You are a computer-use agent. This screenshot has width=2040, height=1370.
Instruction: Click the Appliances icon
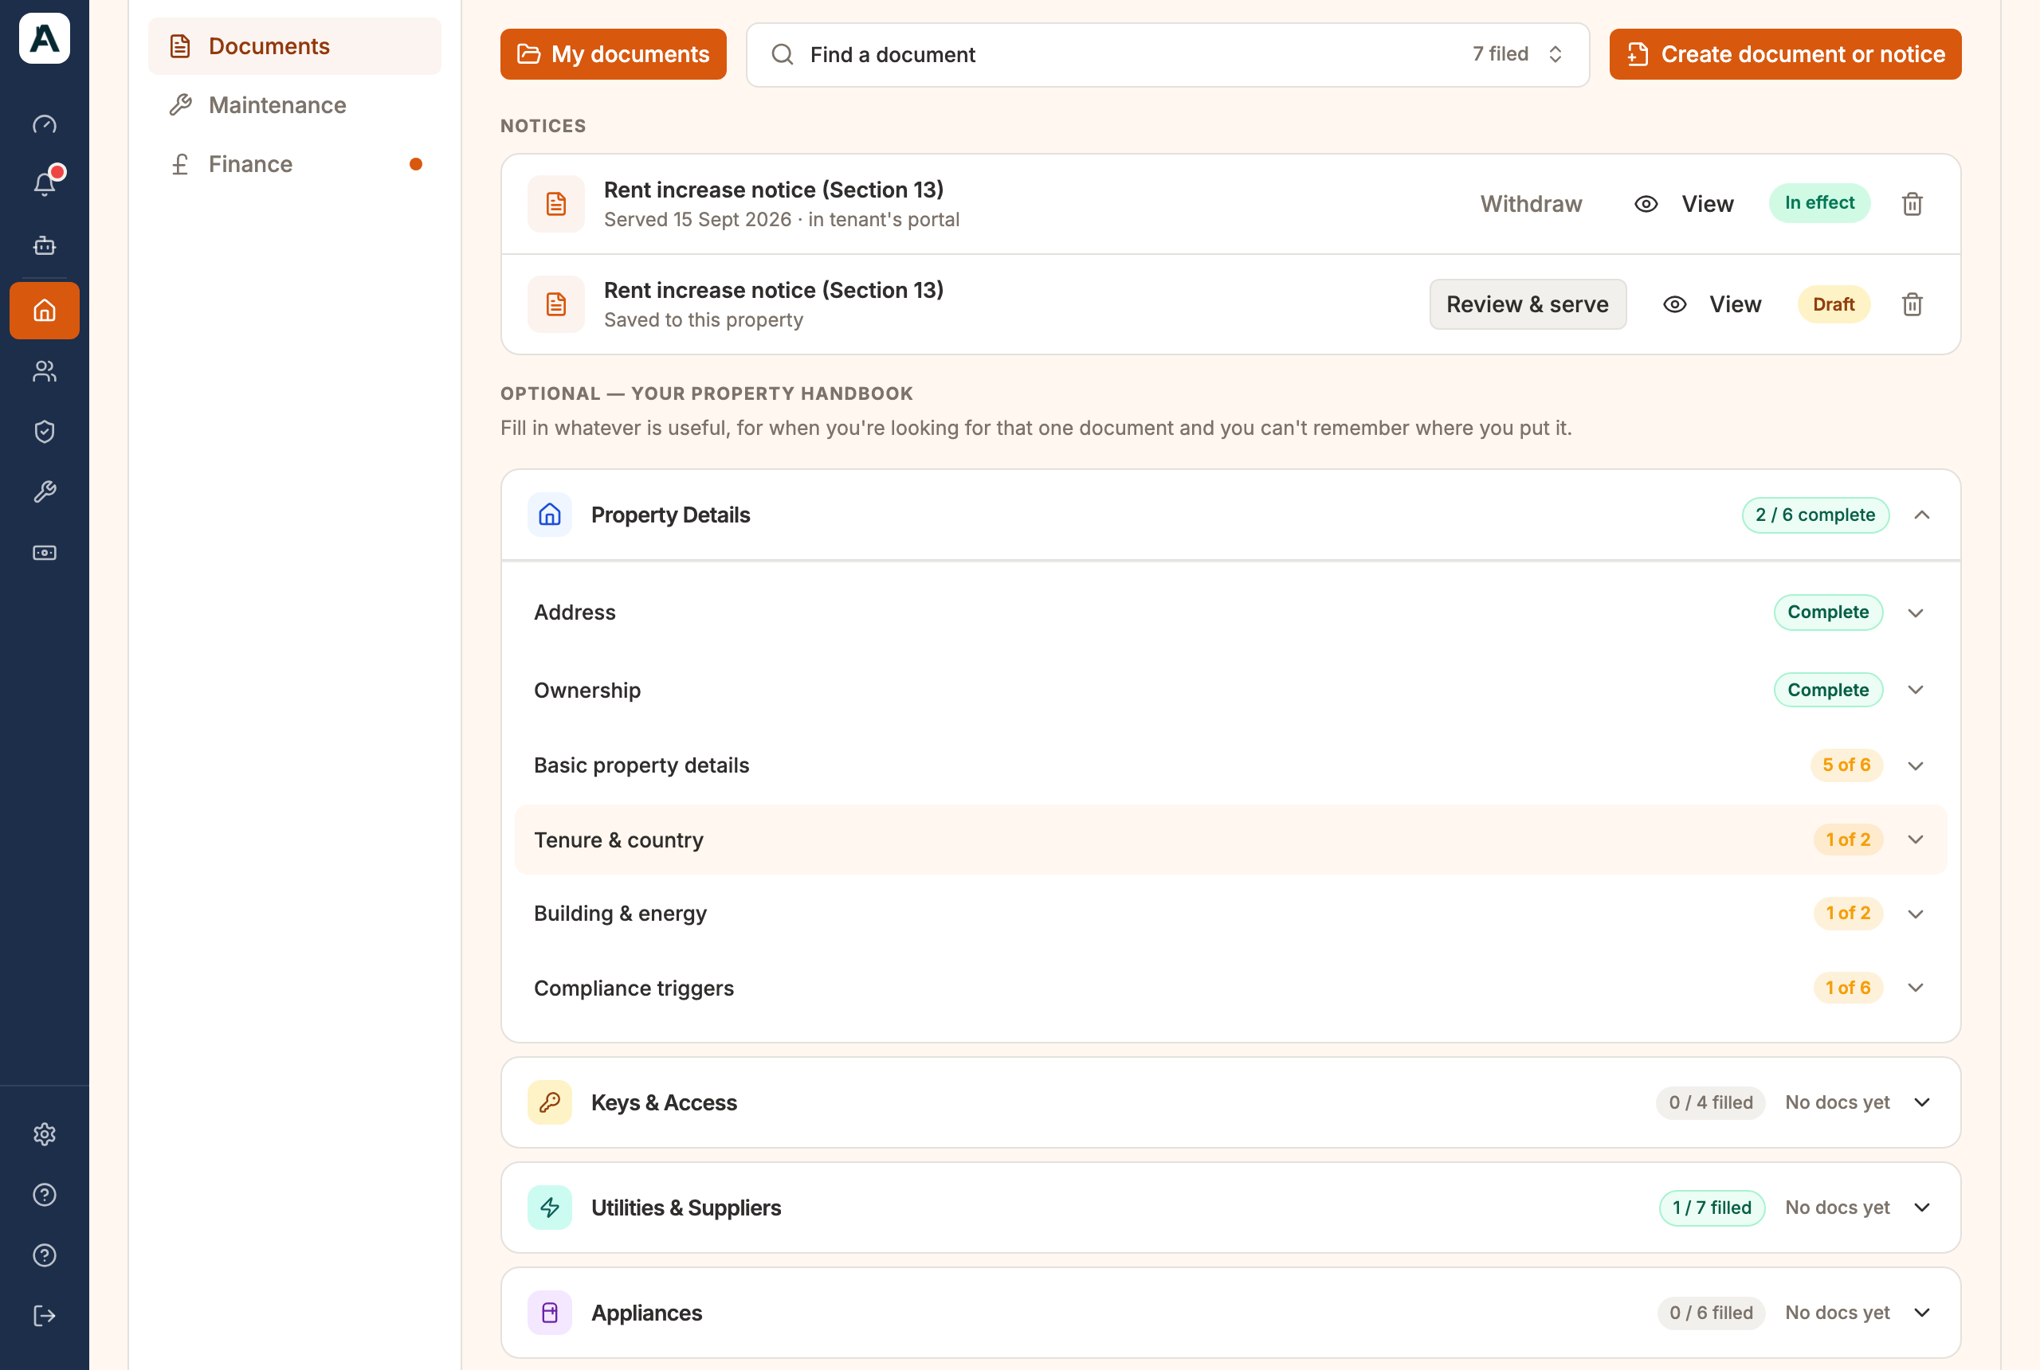pos(550,1313)
